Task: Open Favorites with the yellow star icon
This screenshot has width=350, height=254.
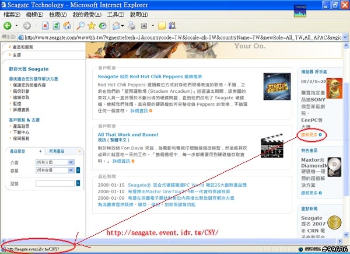Action: (92, 26)
